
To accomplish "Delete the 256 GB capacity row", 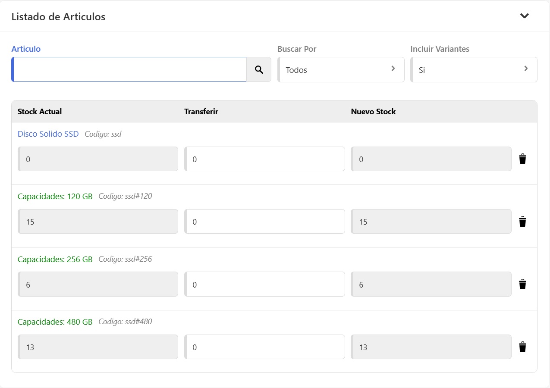I will pos(522,285).
